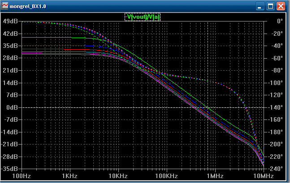The image size is (290, 183).
Task: Click the -7dB gain axis label
Action: 11,119
